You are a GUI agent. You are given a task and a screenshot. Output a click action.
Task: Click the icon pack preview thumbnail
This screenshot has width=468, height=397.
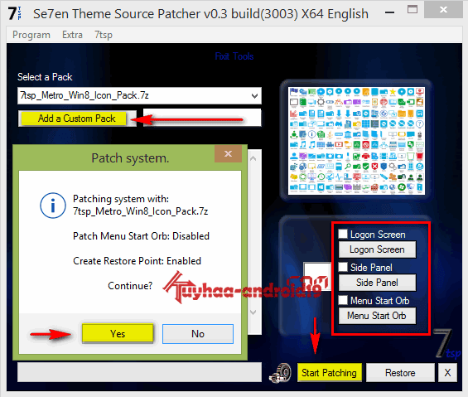point(356,141)
